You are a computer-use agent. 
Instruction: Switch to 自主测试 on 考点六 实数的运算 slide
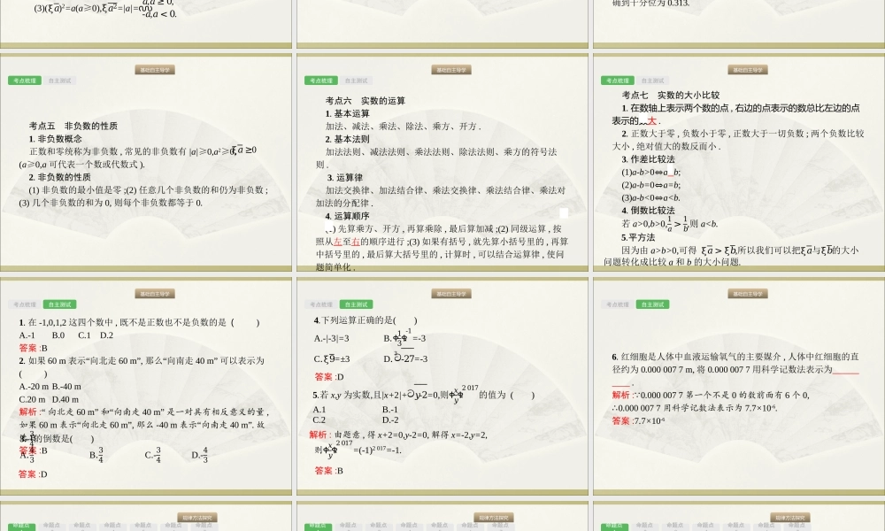coord(357,81)
